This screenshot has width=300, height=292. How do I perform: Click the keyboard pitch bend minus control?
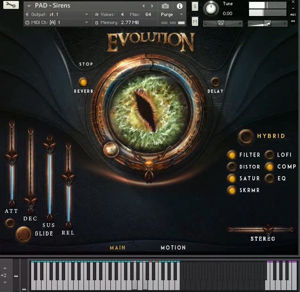coord(16,276)
